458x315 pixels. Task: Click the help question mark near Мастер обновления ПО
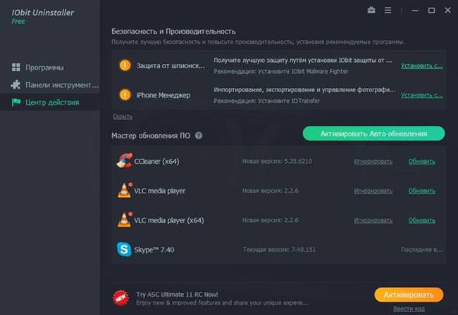(199, 136)
